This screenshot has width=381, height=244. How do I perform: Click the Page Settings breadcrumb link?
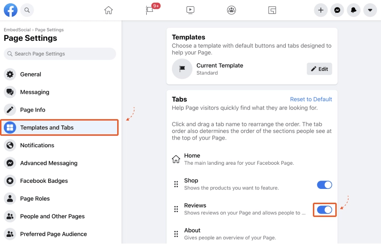tap(50, 30)
